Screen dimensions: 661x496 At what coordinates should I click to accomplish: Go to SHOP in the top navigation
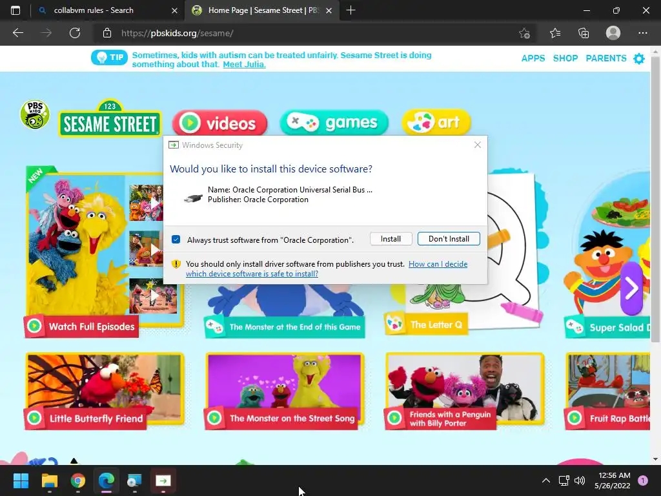(565, 58)
